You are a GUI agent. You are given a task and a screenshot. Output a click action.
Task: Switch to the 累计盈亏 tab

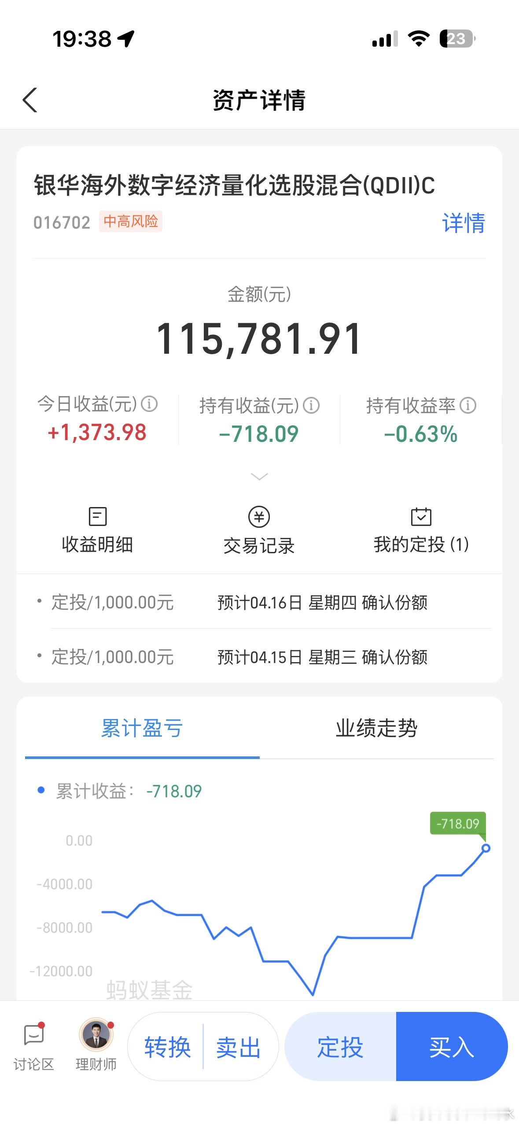coord(142,729)
